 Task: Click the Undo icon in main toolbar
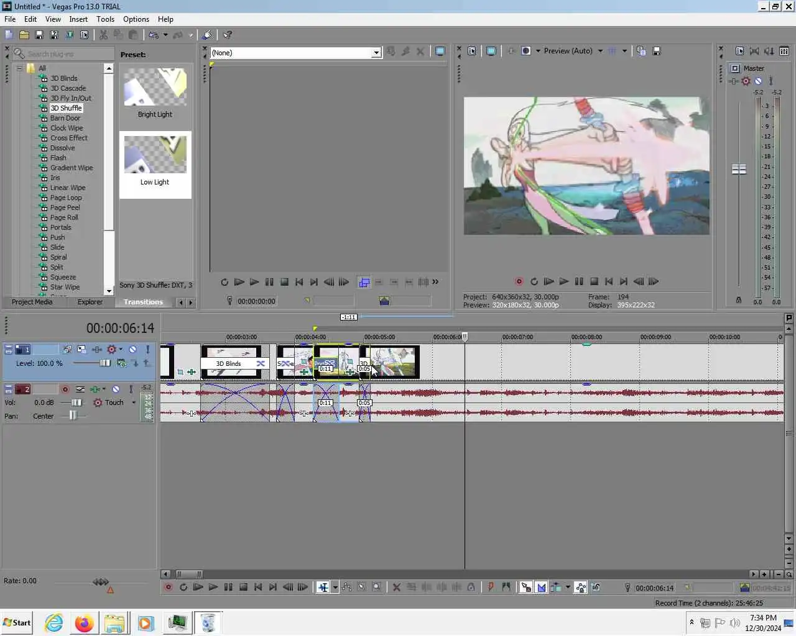[x=154, y=35]
